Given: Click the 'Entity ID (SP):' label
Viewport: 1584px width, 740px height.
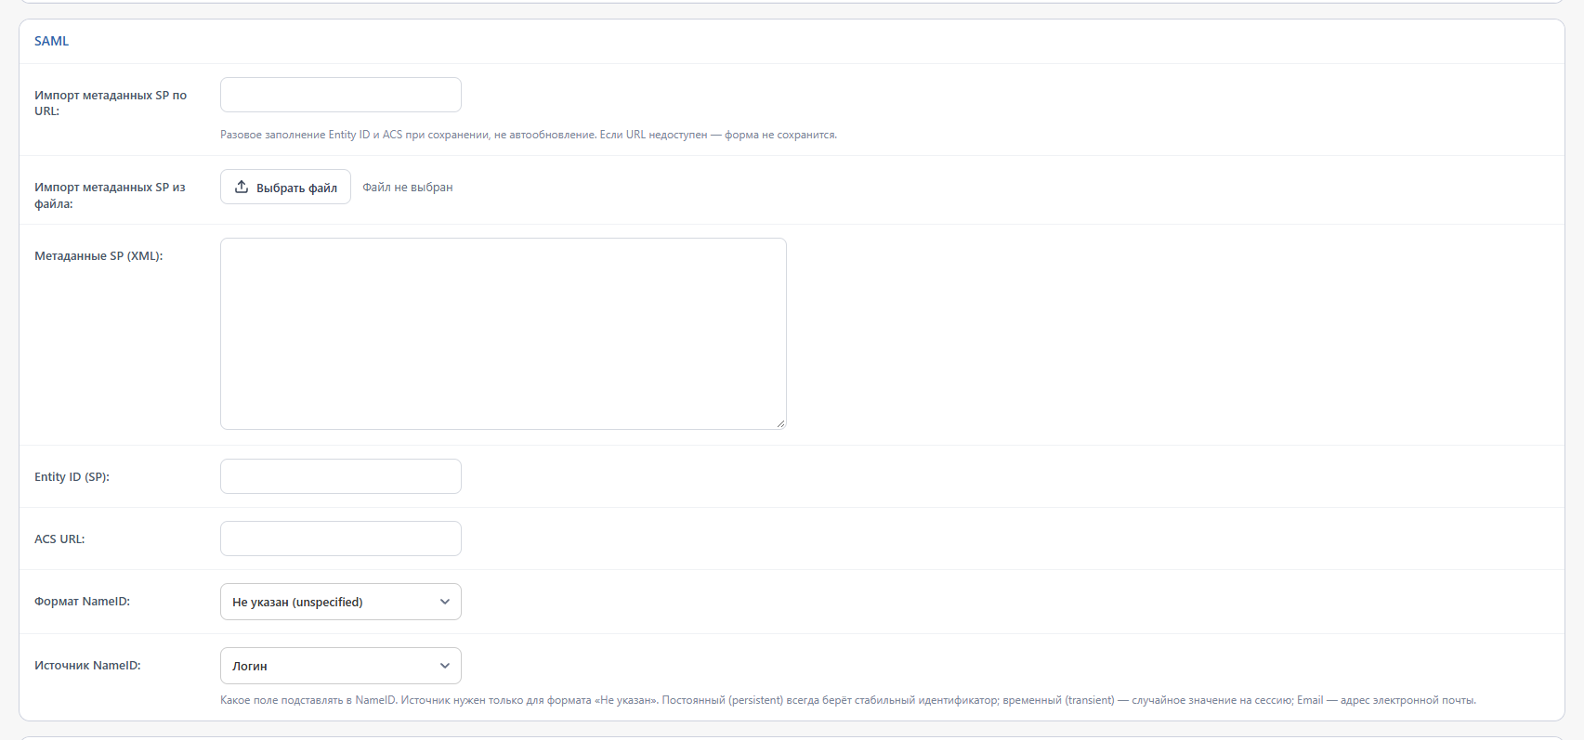Looking at the screenshot, I should [x=72, y=477].
